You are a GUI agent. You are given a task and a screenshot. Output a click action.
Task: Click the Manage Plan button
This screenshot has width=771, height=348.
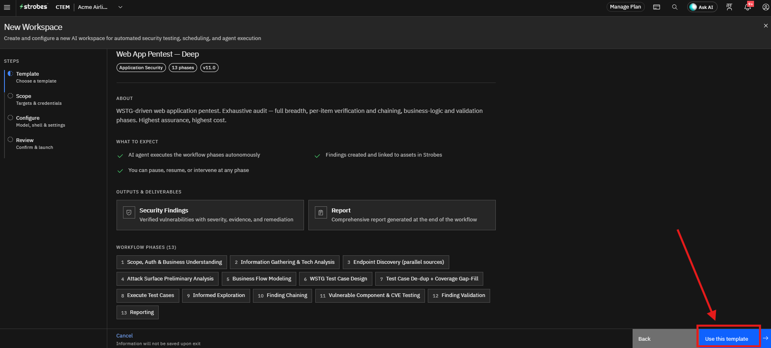point(625,7)
